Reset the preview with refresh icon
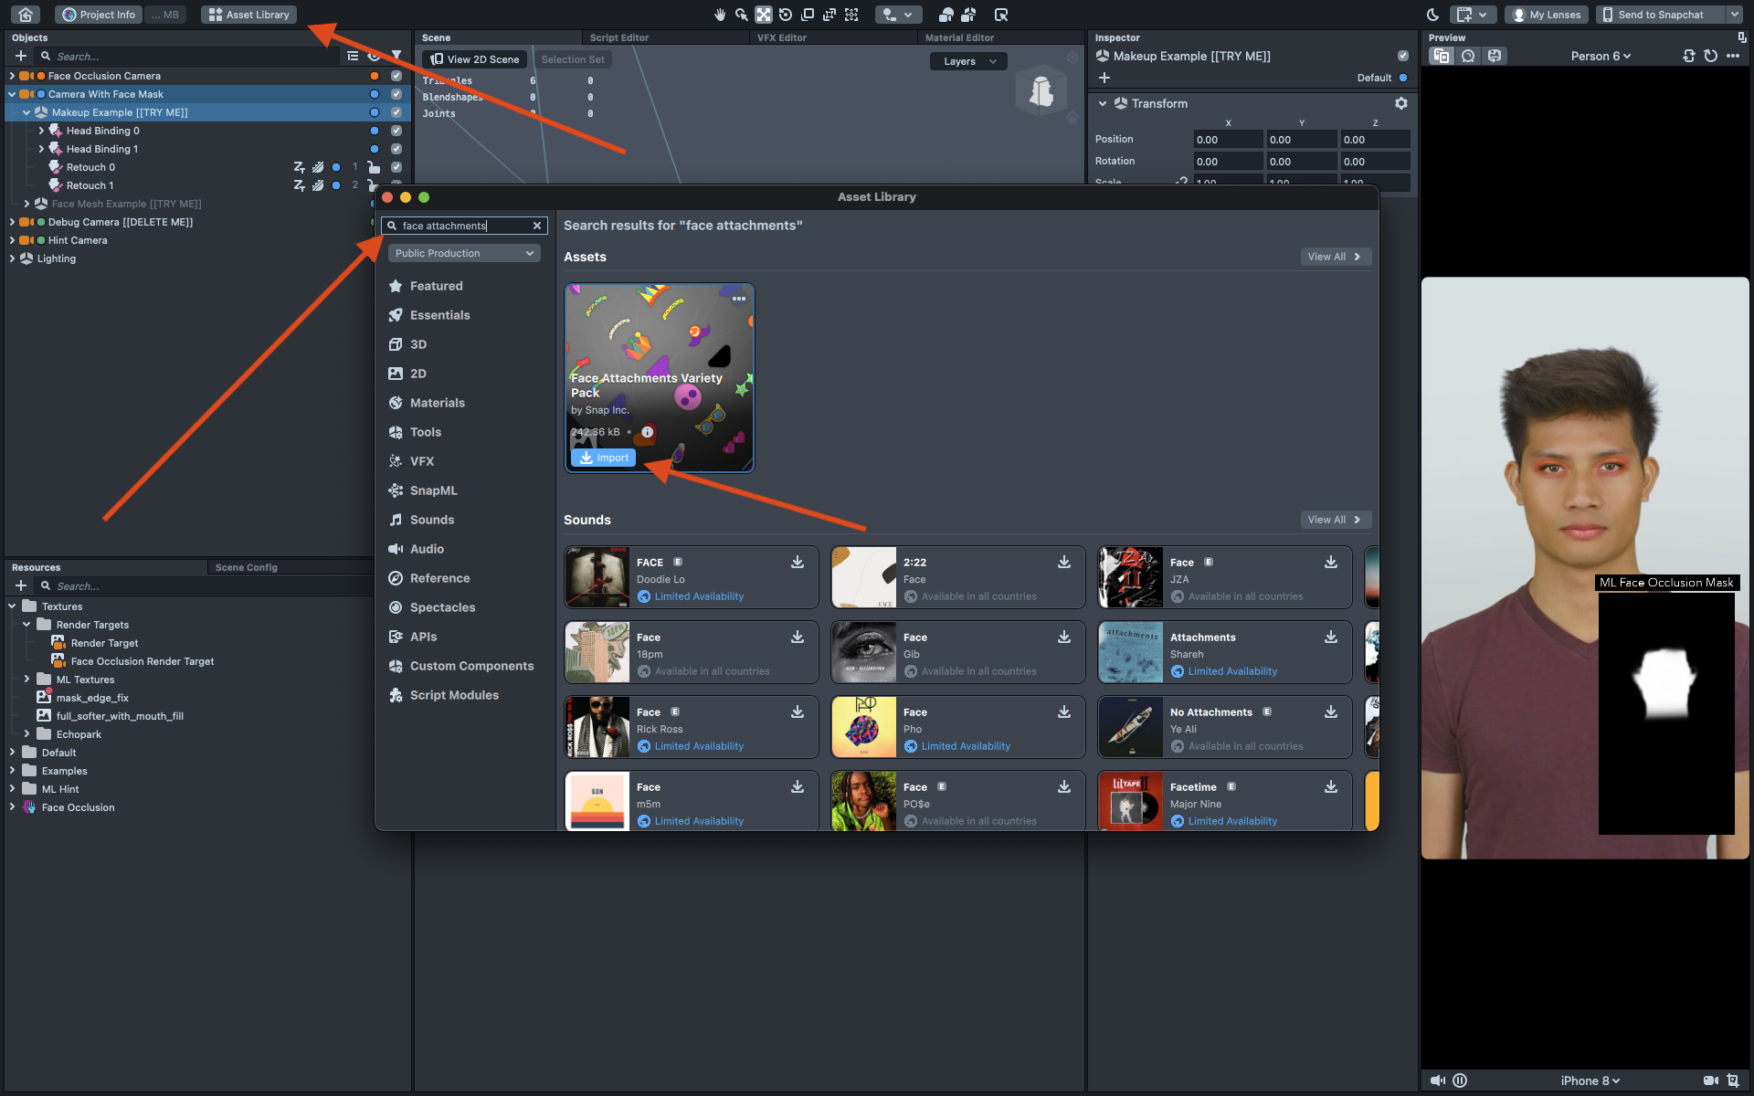 (1710, 56)
